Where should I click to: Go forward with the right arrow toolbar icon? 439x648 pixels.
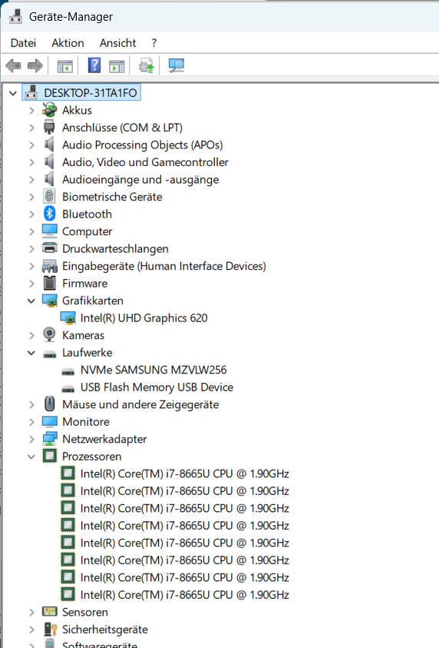(35, 65)
